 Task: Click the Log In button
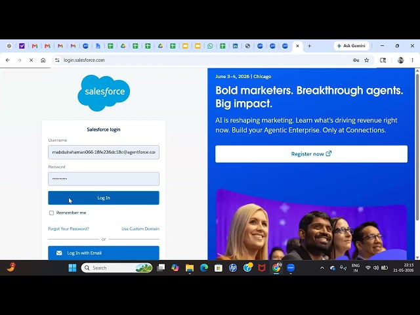[x=104, y=198]
